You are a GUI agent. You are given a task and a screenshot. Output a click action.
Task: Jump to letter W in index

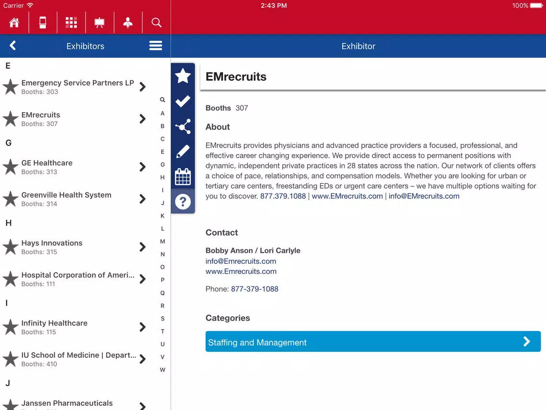(x=162, y=370)
